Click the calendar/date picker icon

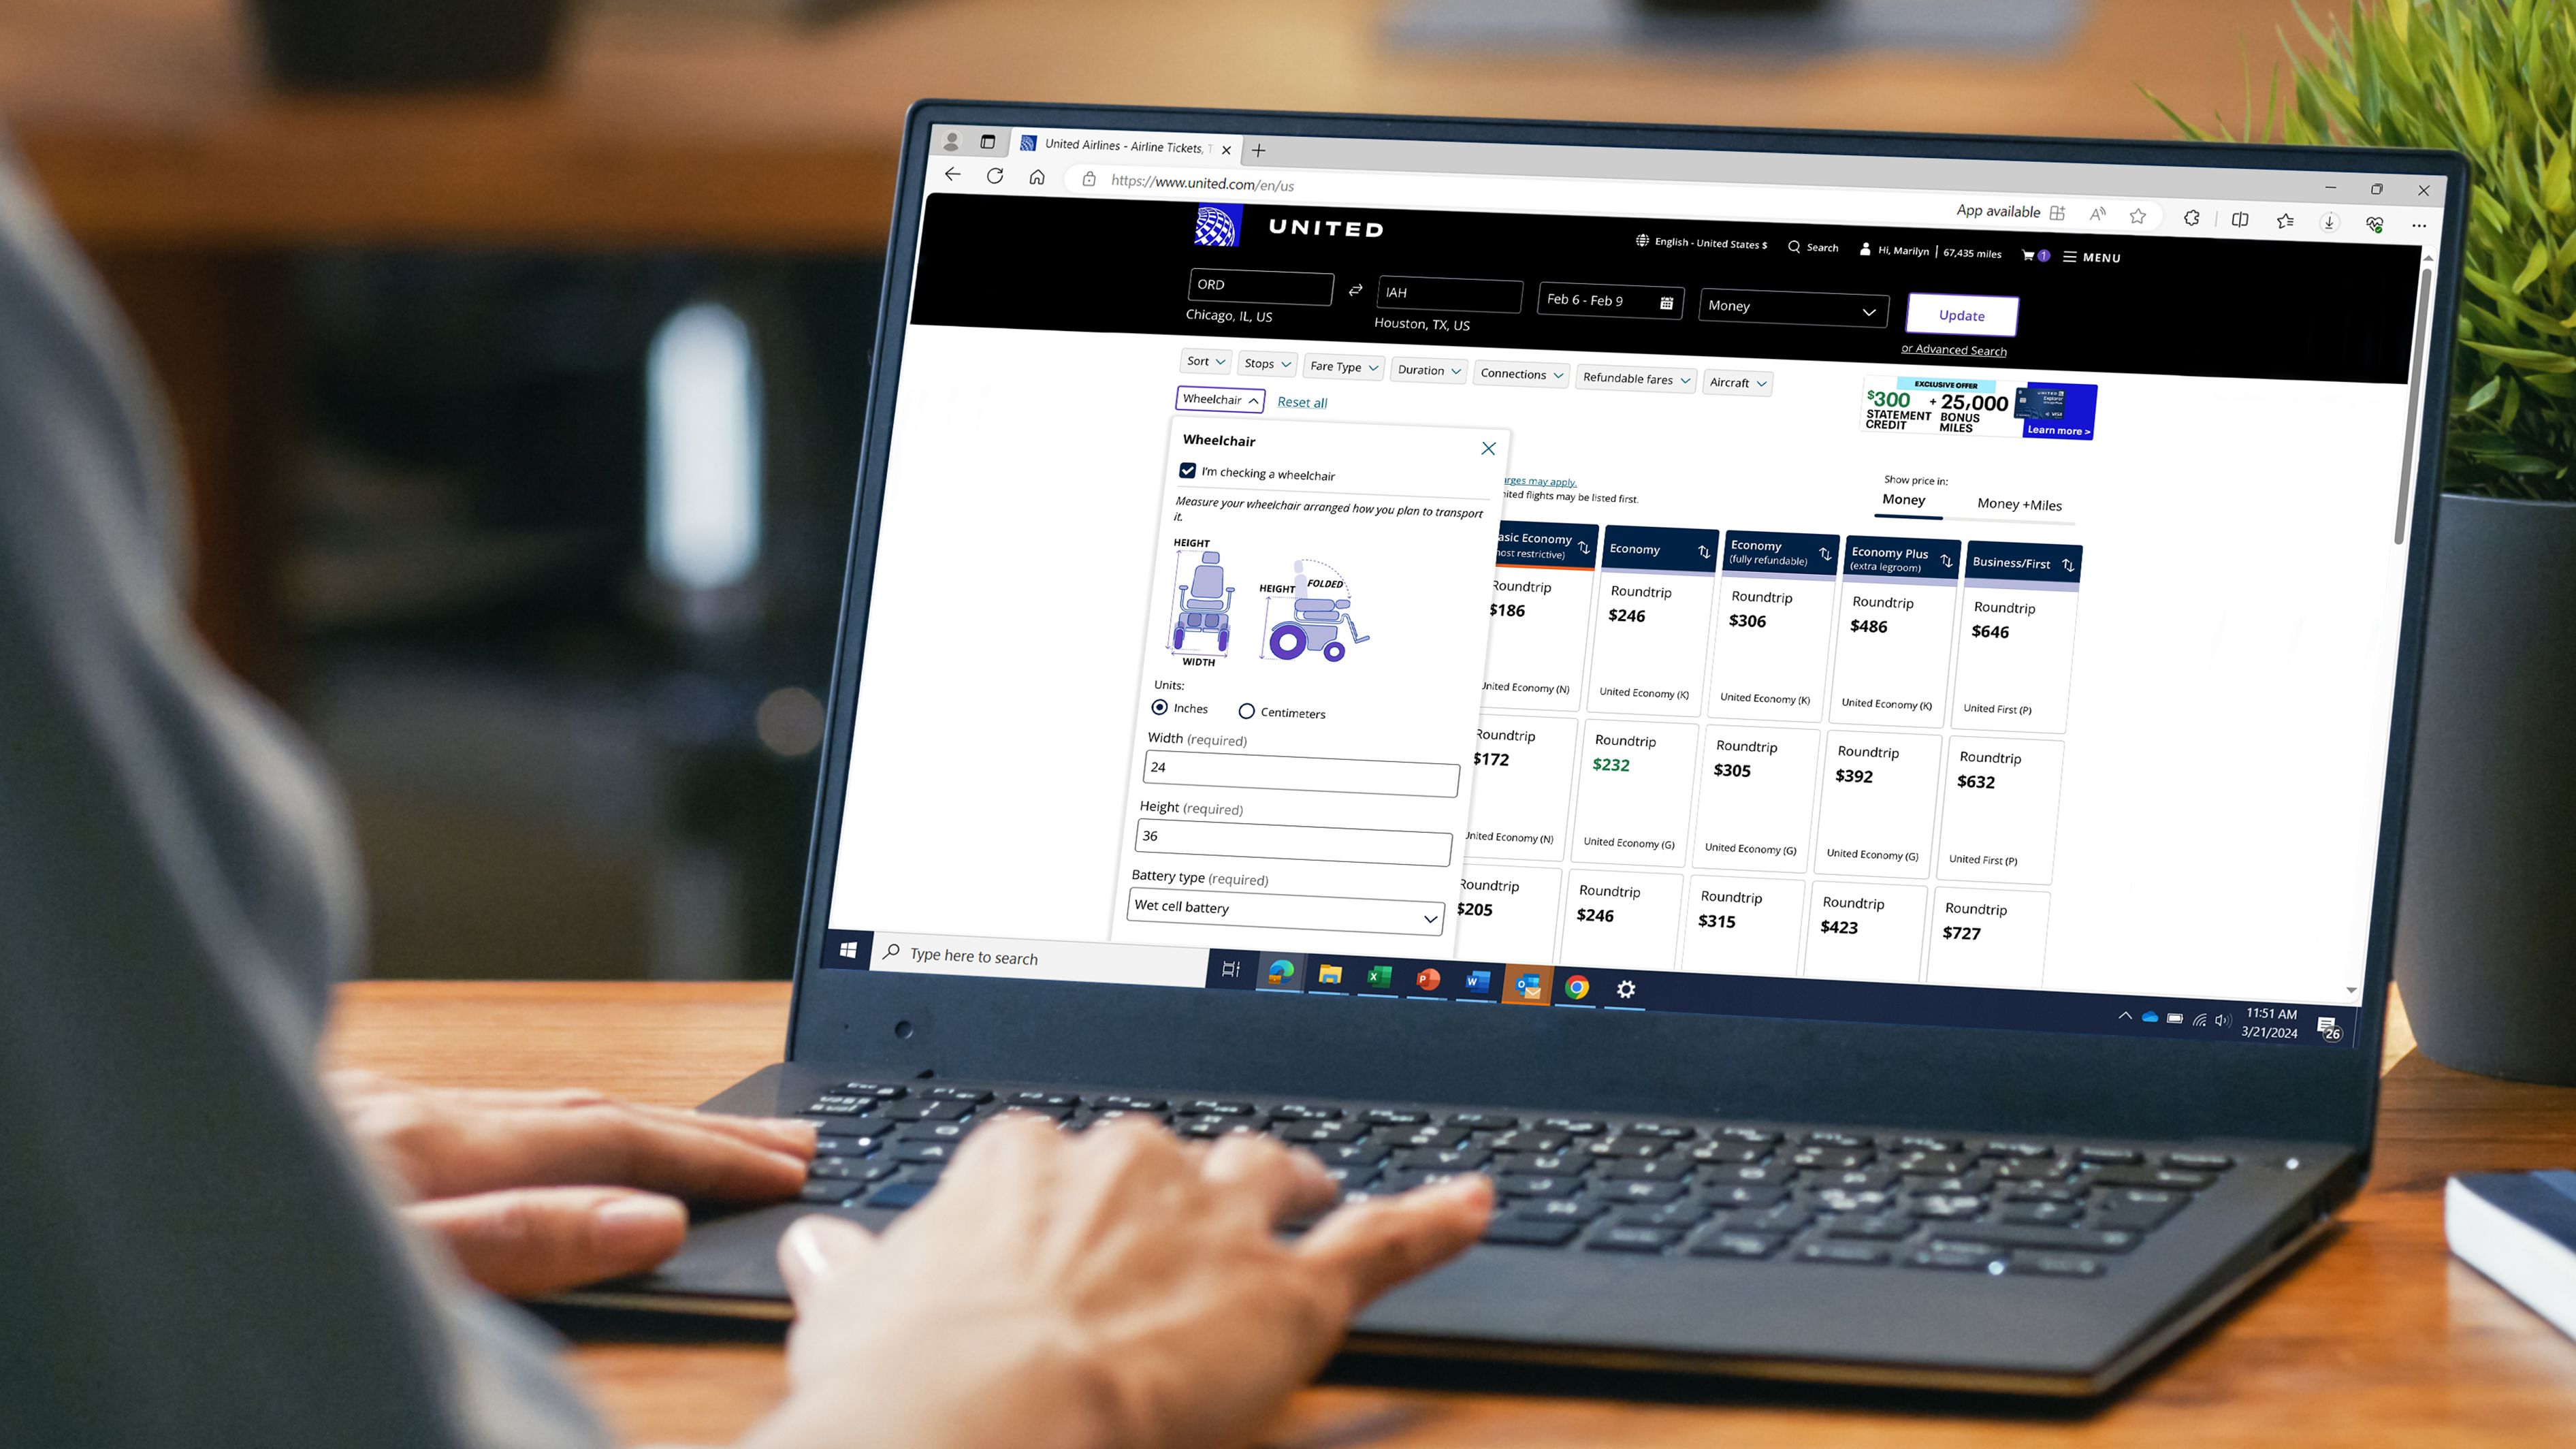[x=1669, y=302]
